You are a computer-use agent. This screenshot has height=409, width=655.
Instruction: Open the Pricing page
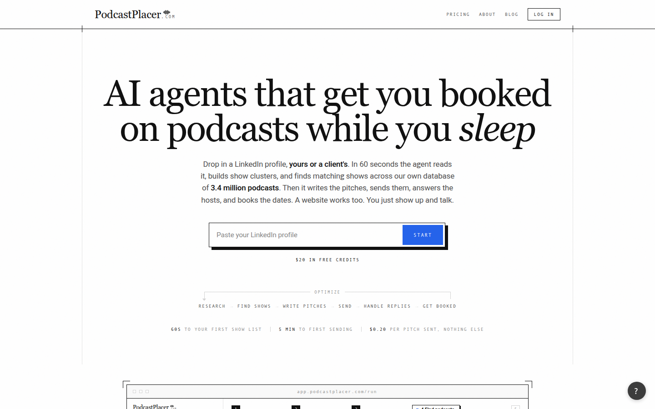point(458,15)
